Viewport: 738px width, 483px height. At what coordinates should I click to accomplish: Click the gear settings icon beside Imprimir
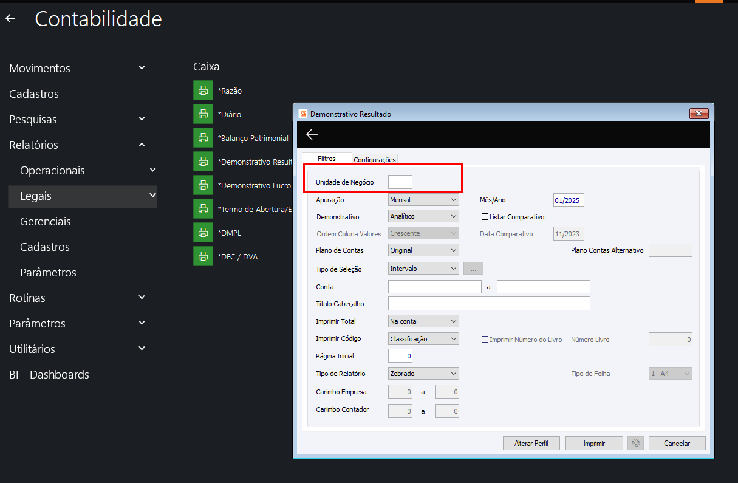635,443
